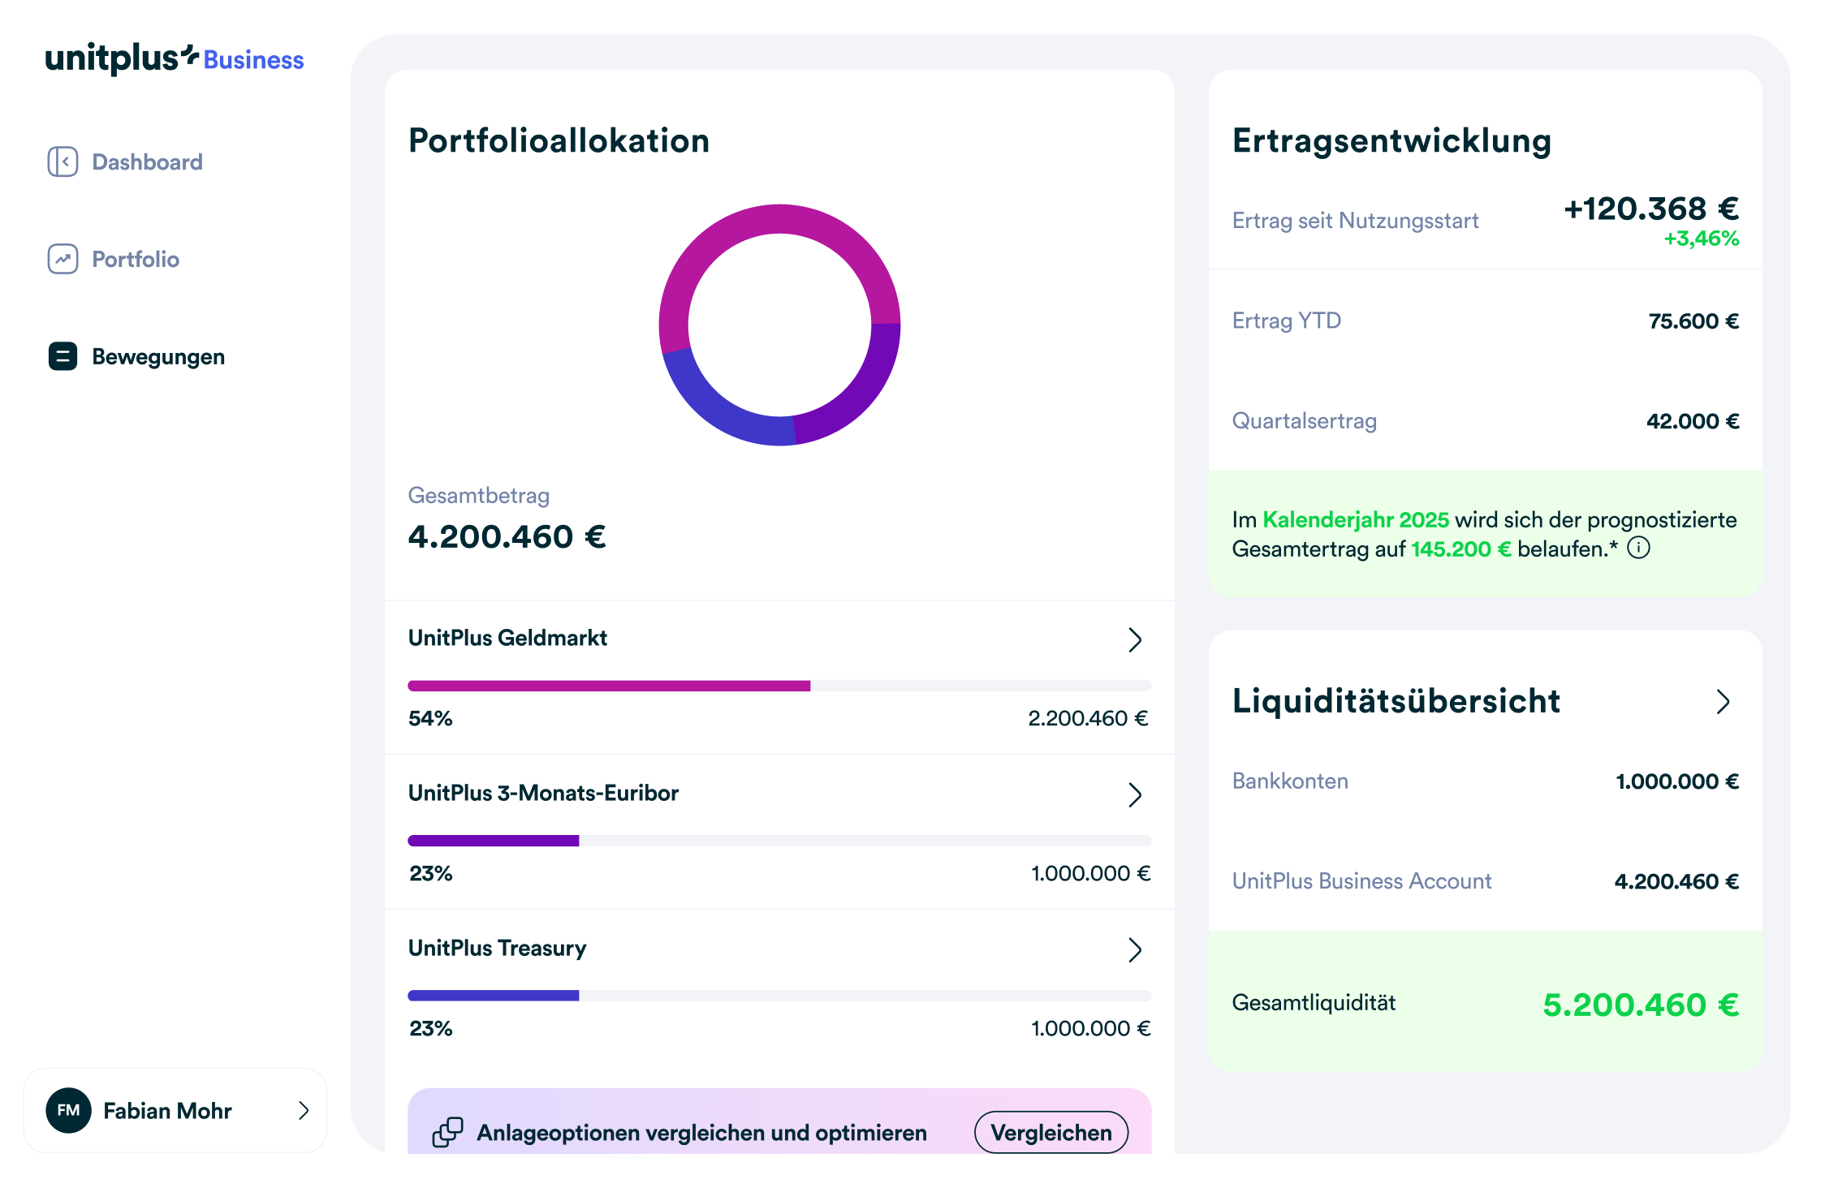Click the compare icon next to Anlageoptionen
Image resolution: width=1825 pixels, height=1188 pixels.
coord(447,1132)
